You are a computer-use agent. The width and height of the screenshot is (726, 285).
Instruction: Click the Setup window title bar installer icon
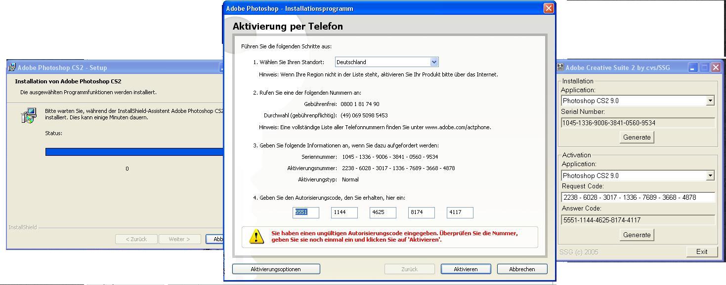(x=12, y=68)
